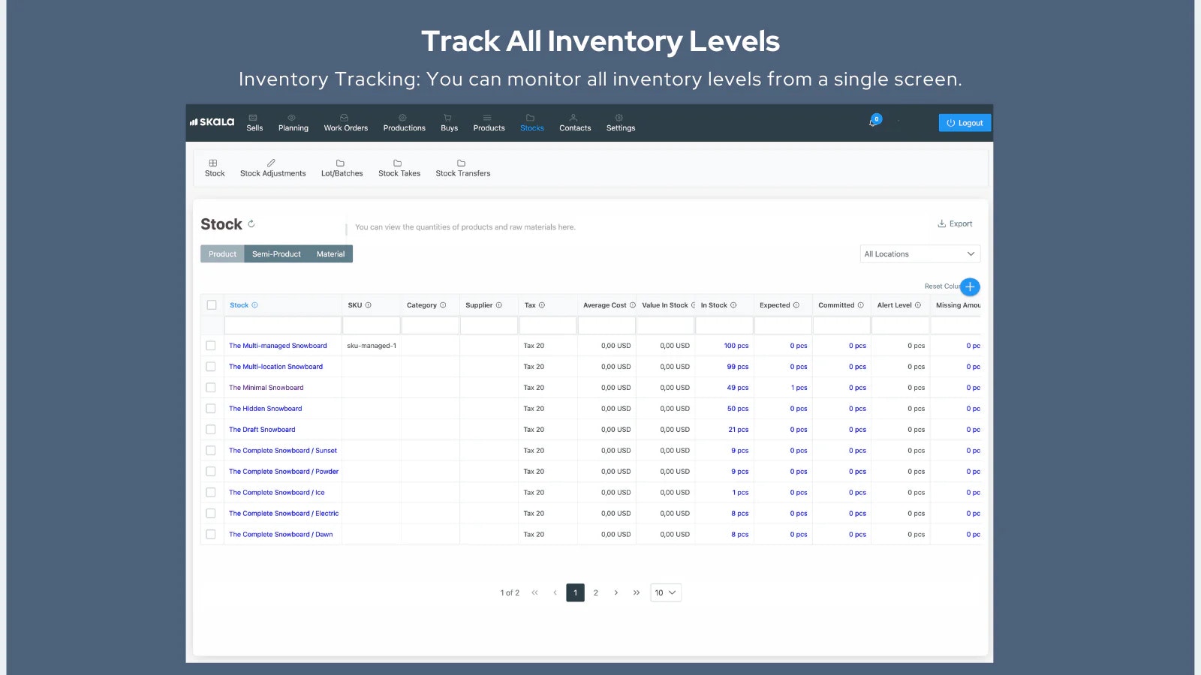Screen dimensions: 1201x675
Task: Open the Sells menu
Action: (x=254, y=123)
